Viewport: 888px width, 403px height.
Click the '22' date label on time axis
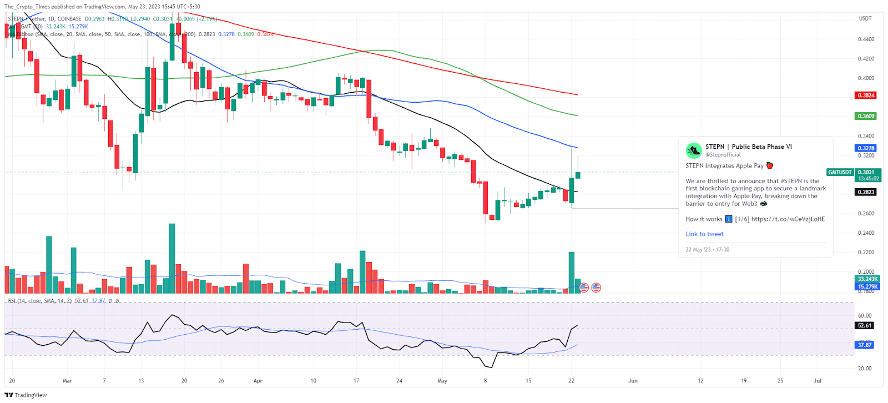click(x=571, y=381)
